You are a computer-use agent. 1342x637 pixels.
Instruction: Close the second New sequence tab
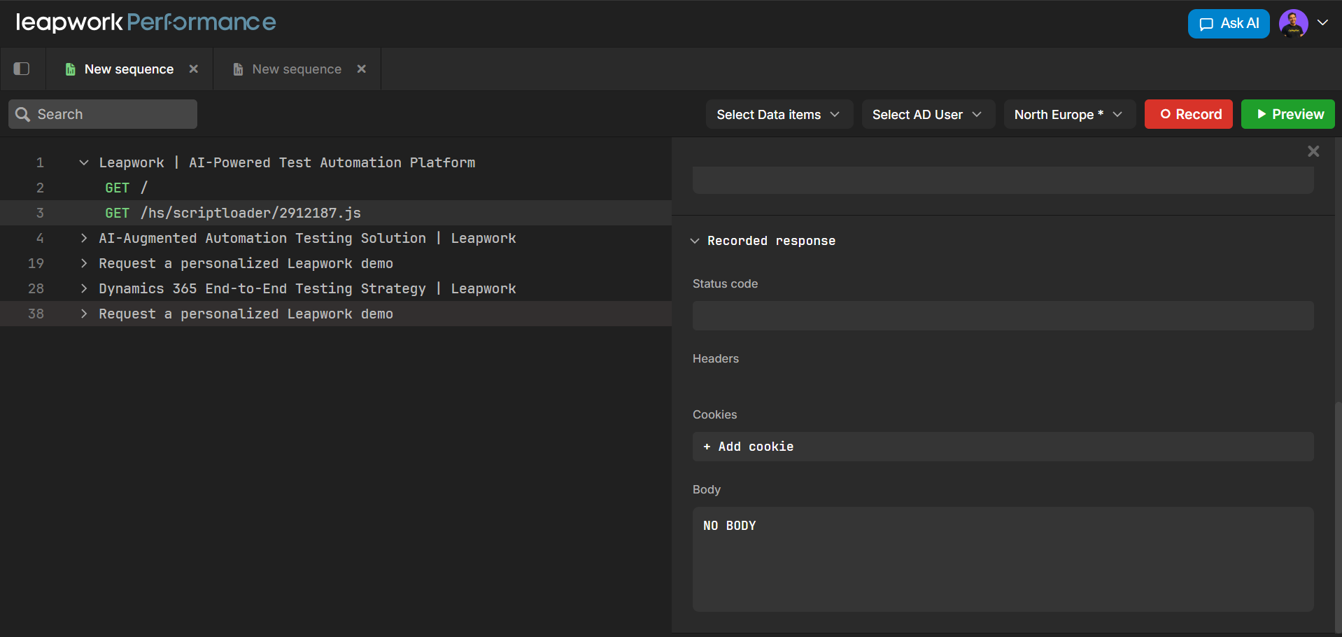tap(362, 69)
